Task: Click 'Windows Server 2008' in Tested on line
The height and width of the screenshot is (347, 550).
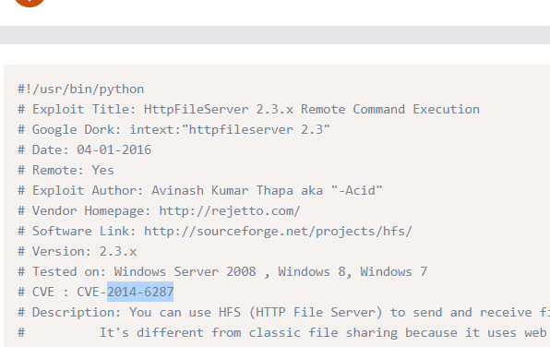Action: [185, 272]
